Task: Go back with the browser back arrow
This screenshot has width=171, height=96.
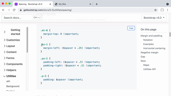Action: point(3,10)
